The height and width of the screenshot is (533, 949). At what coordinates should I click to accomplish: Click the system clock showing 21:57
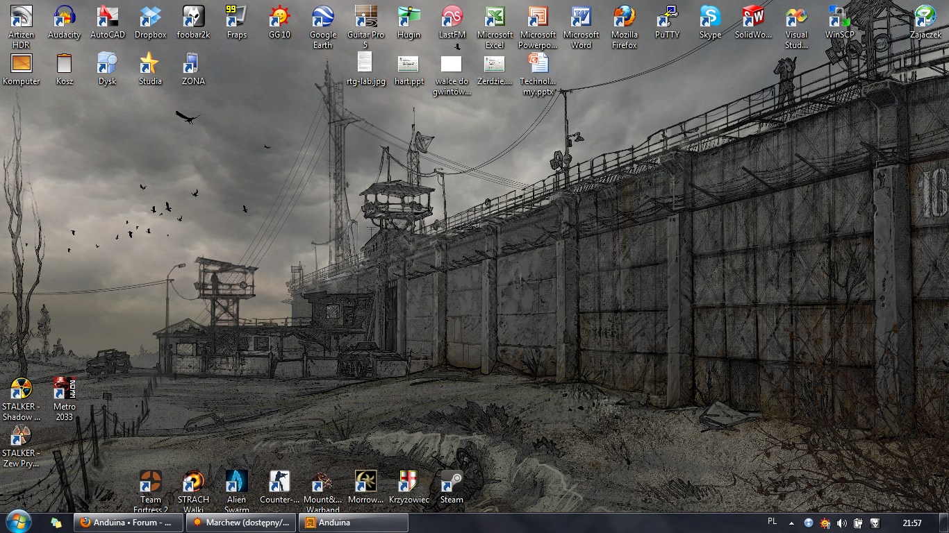(x=911, y=523)
